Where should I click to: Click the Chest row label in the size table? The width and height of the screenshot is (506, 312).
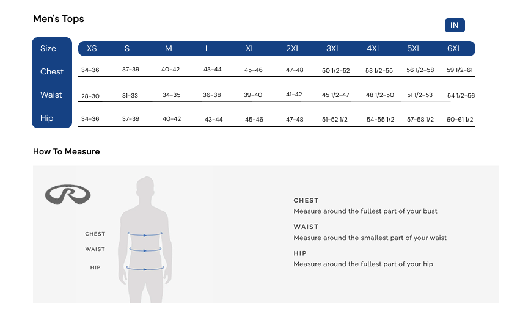coord(52,71)
